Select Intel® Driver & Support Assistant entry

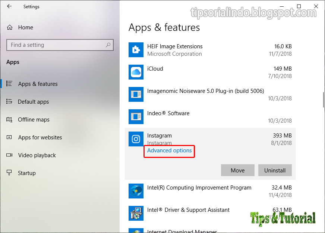188,210
